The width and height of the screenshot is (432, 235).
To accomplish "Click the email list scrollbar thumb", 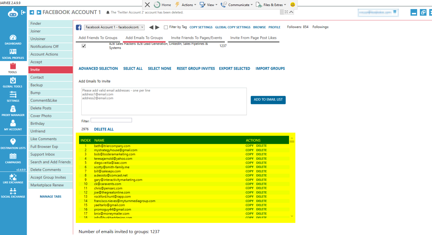I will [x=292, y=141].
